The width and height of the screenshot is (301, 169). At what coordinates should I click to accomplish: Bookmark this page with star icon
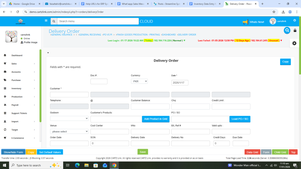tap(274, 12)
